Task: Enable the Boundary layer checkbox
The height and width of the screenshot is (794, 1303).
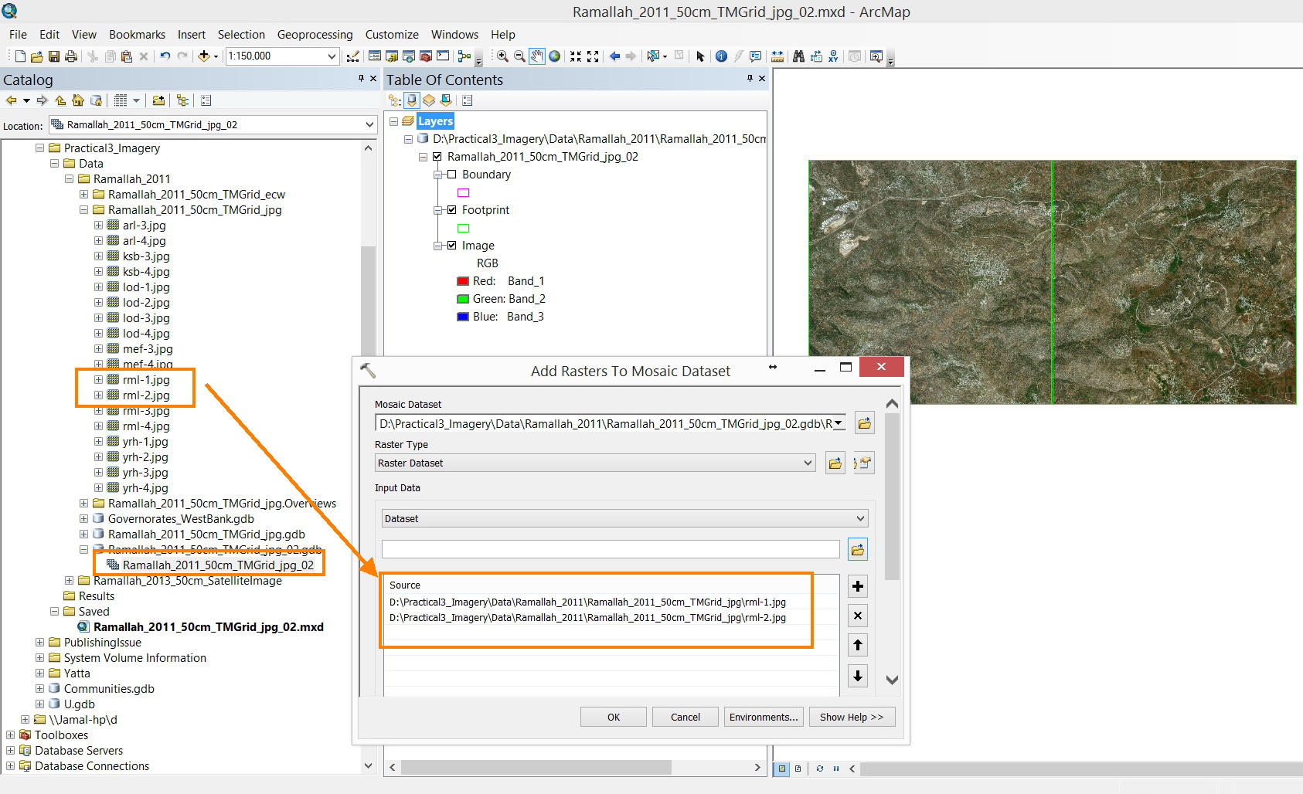Action: click(452, 175)
